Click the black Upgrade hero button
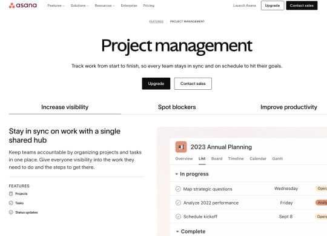Viewport: 327px width, 236px height. click(156, 84)
